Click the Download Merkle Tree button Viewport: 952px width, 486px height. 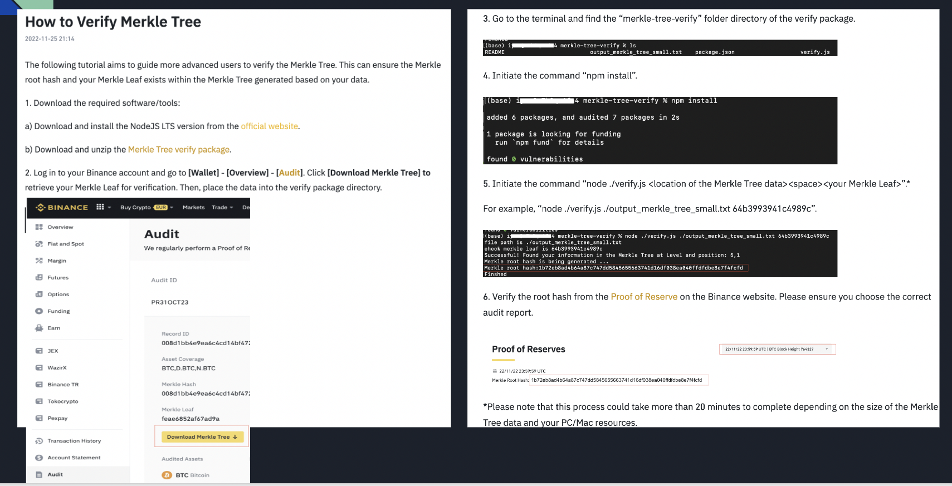[202, 437]
